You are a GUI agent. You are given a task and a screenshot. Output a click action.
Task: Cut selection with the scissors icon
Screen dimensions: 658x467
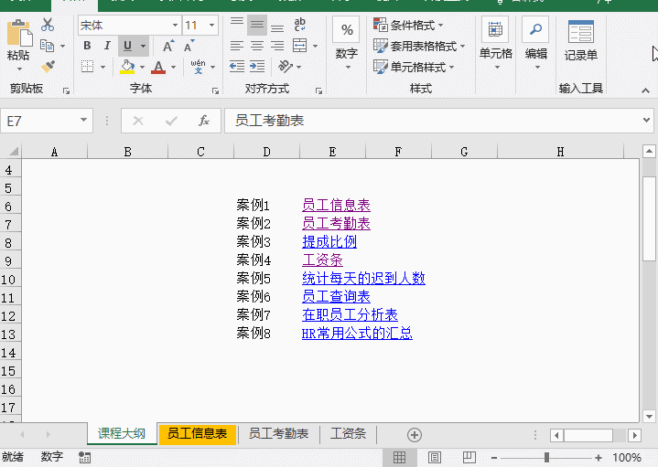click(x=48, y=25)
